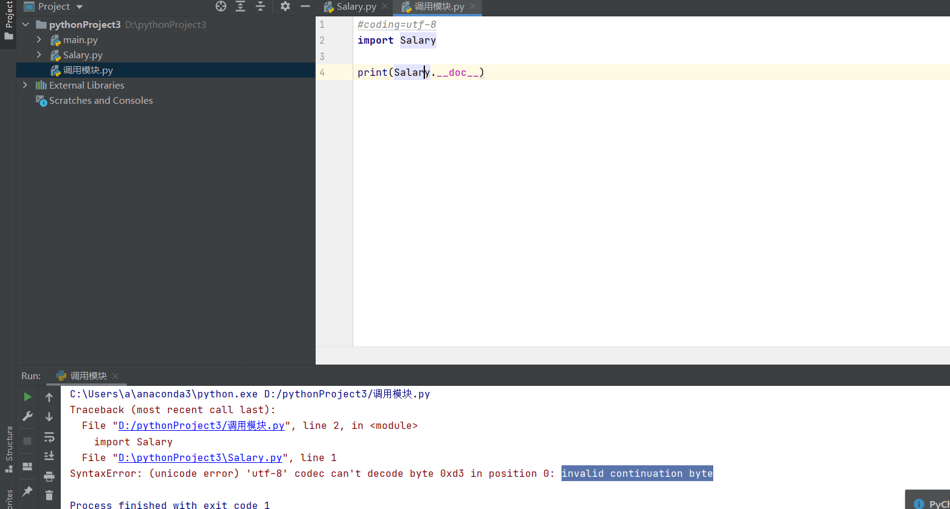Click the SyntaxError message line

pos(392,474)
